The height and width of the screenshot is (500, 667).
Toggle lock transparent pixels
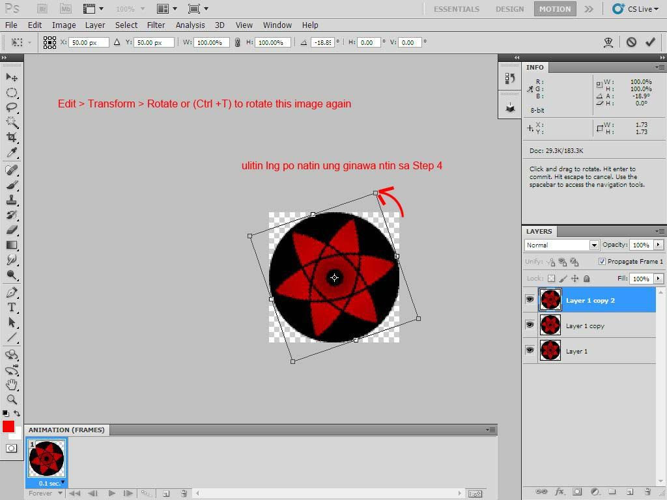pos(551,279)
